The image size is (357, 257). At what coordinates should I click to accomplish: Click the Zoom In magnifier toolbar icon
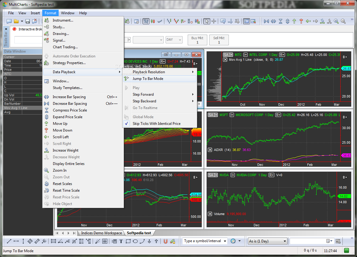tap(336, 21)
